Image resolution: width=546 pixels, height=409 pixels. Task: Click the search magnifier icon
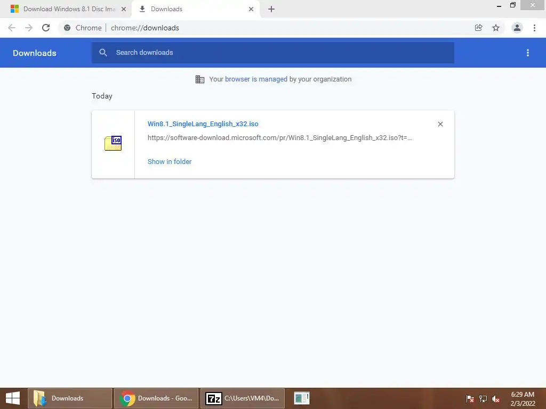tap(103, 53)
